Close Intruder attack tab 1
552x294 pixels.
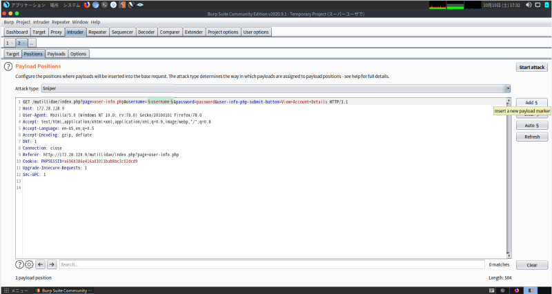click(12, 43)
